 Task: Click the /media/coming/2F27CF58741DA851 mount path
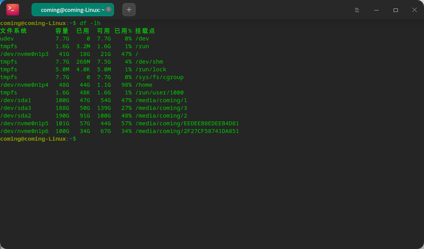187,131
